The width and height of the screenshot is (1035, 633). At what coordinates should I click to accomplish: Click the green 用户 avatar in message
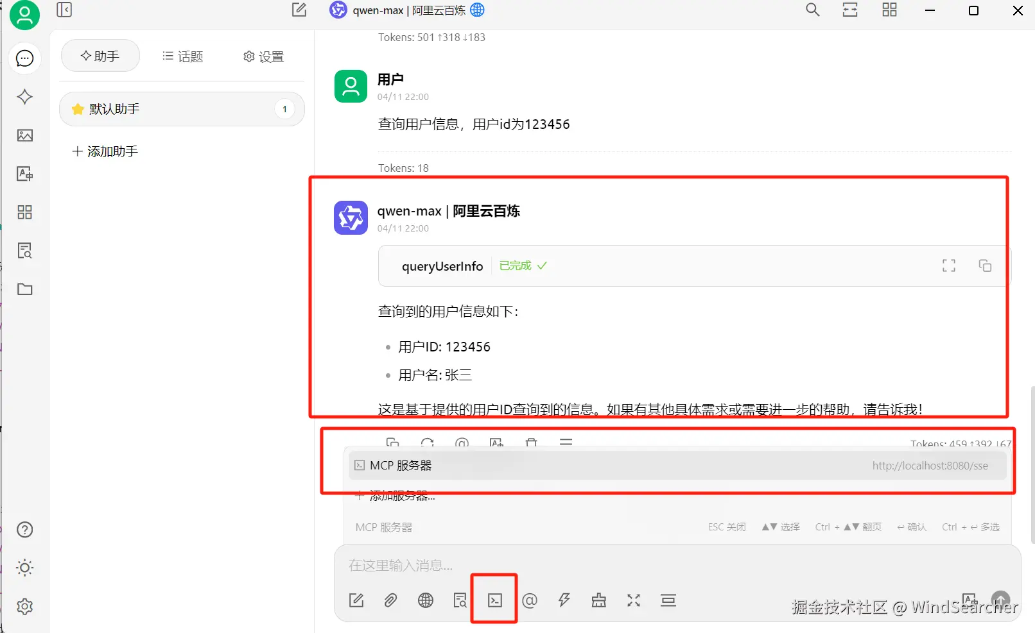coord(351,86)
